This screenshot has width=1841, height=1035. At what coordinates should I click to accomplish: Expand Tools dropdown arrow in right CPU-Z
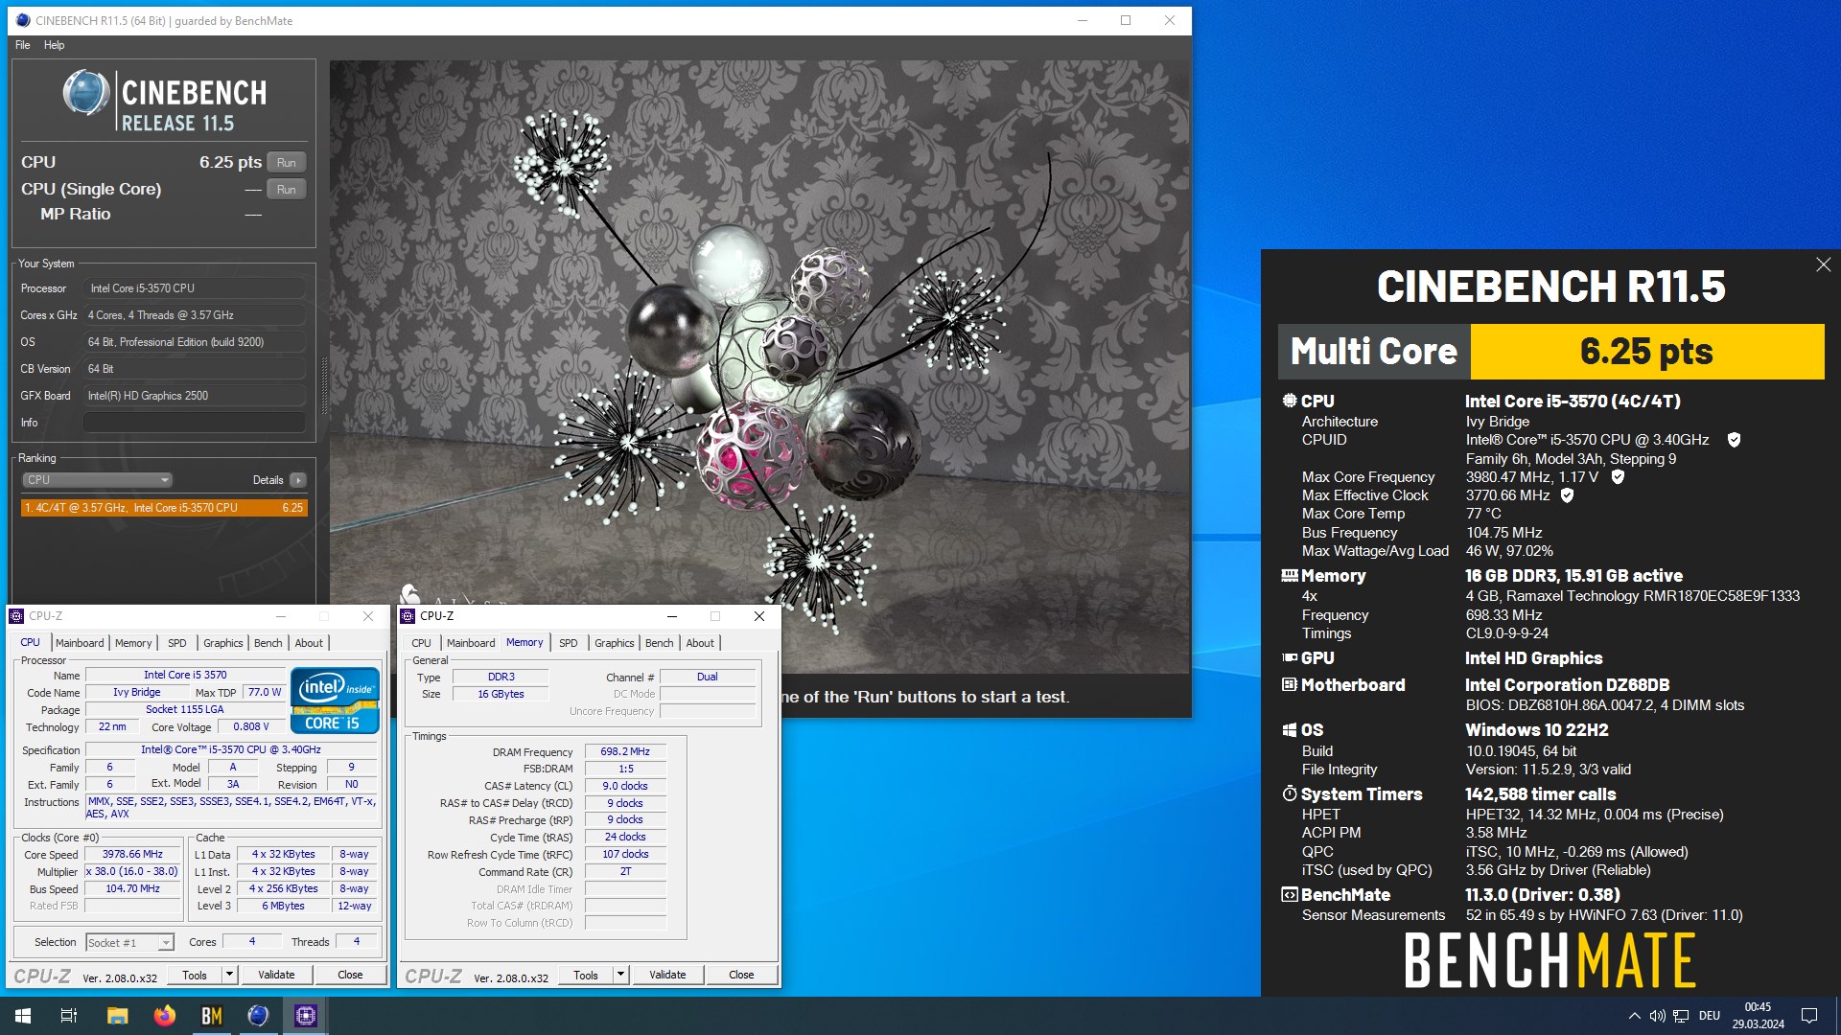(620, 976)
